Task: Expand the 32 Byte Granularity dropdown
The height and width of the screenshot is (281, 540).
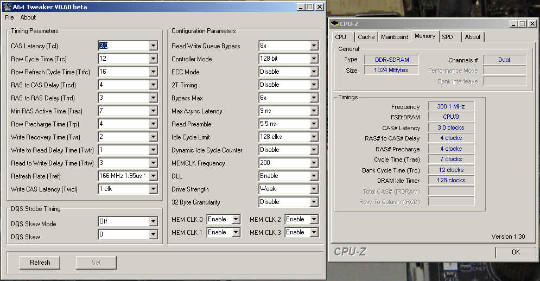Action: pyautogui.click(x=314, y=202)
